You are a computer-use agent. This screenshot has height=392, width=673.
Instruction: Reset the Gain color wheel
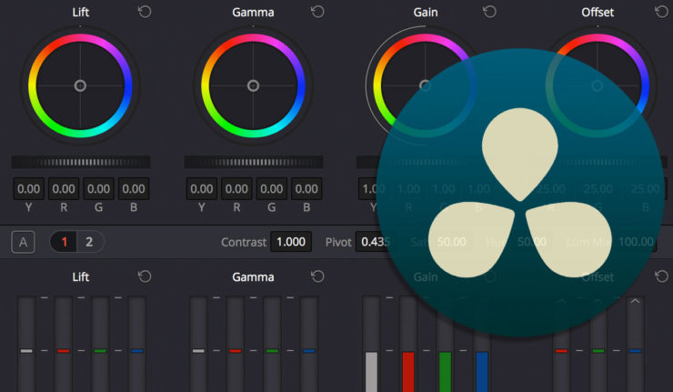489,12
